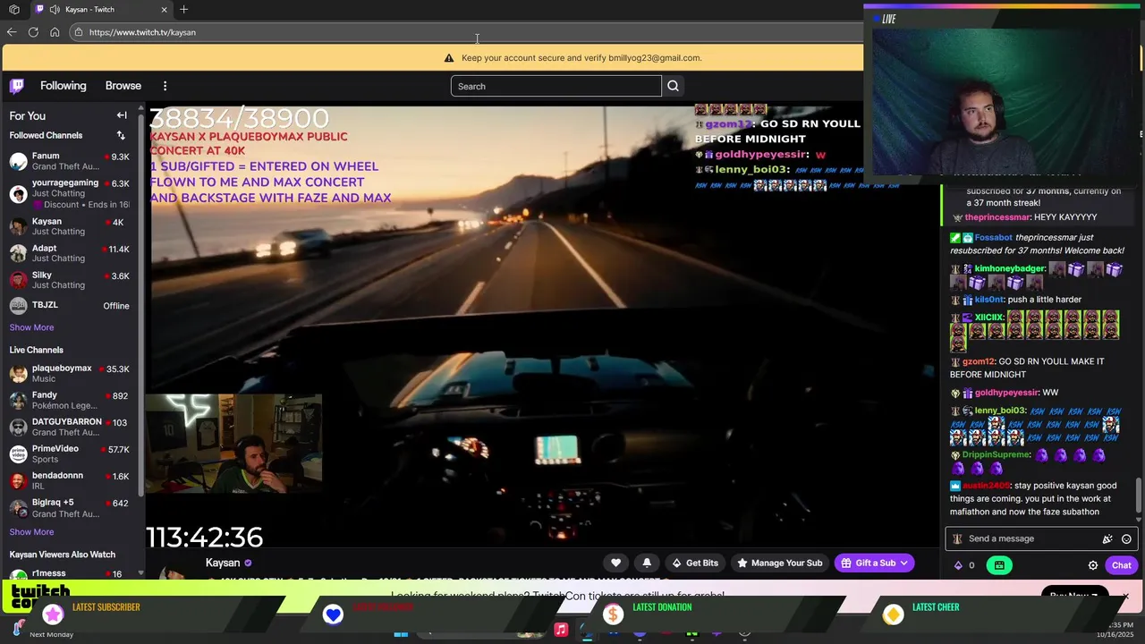The height and width of the screenshot is (644, 1145).
Task: Mute the tab using the speaker icon
Action: [55, 10]
